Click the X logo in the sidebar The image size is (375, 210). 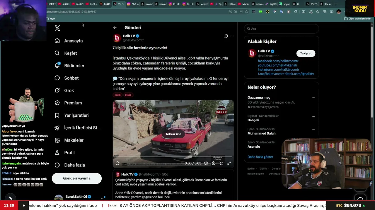pyautogui.click(x=57, y=28)
